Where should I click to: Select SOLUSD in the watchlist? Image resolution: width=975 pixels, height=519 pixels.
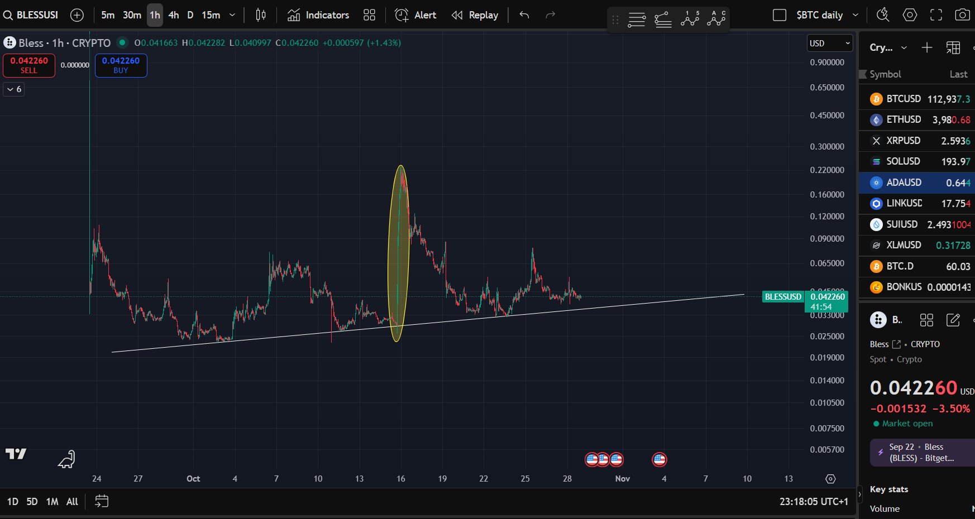tap(917, 161)
